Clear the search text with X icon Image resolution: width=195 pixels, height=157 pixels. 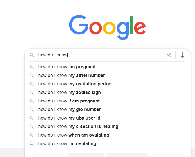coord(169,55)
